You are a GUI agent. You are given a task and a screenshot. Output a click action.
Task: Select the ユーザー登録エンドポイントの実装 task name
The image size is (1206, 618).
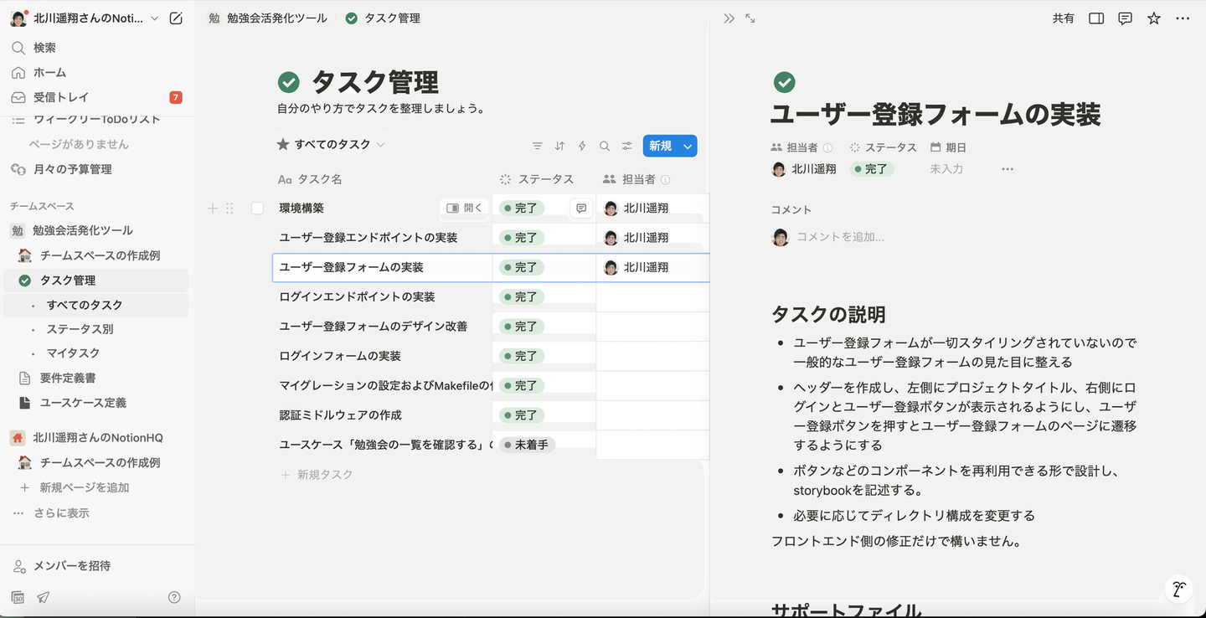368,238
